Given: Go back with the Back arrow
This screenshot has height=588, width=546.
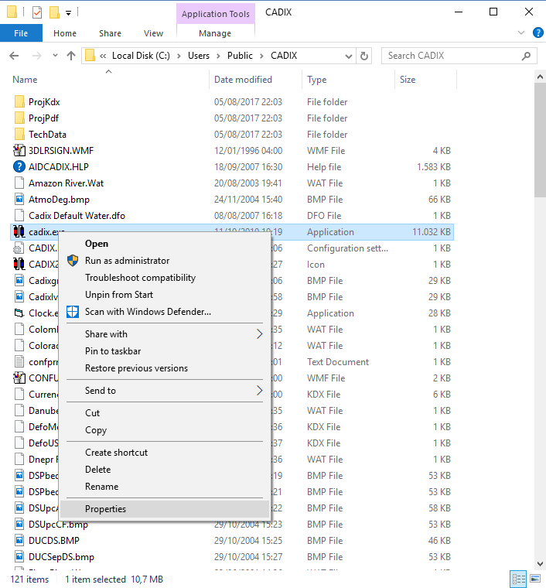Looking at the screenshot, I should [14, 56].
